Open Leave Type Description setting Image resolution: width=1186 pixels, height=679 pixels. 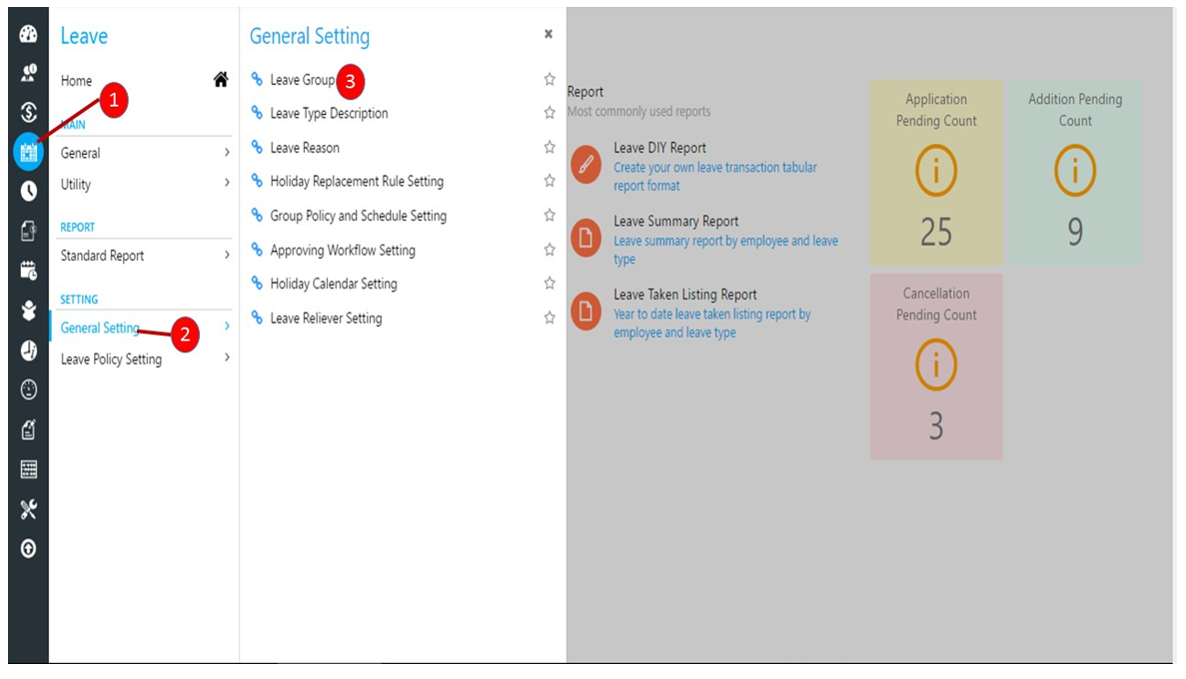(329, 114)
